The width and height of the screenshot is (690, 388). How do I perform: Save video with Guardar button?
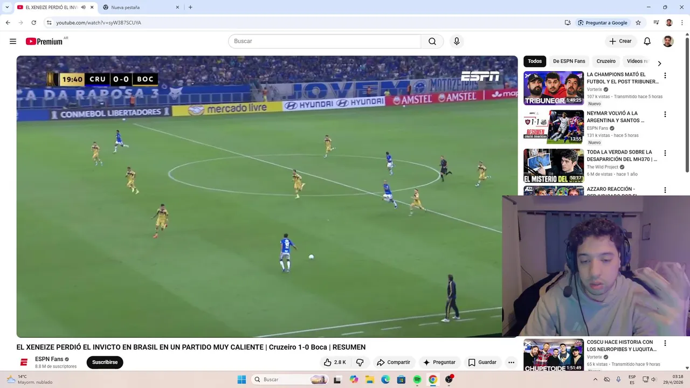(x=482, y=362)
